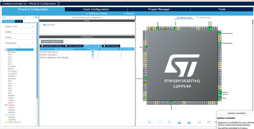254x129 pixels.
Task: Click the yellow NRST pin on chip
Action: [145, 82]
